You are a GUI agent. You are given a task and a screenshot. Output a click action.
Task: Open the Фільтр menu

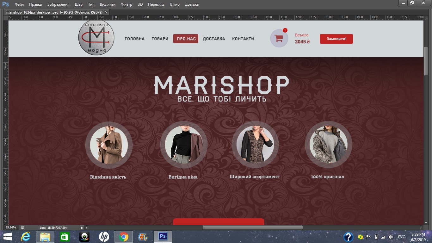127,4
